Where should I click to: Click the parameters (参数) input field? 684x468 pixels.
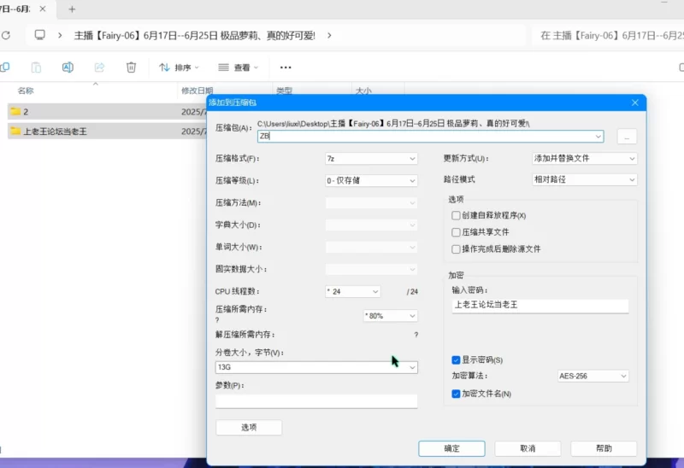(x=316, y=401)
